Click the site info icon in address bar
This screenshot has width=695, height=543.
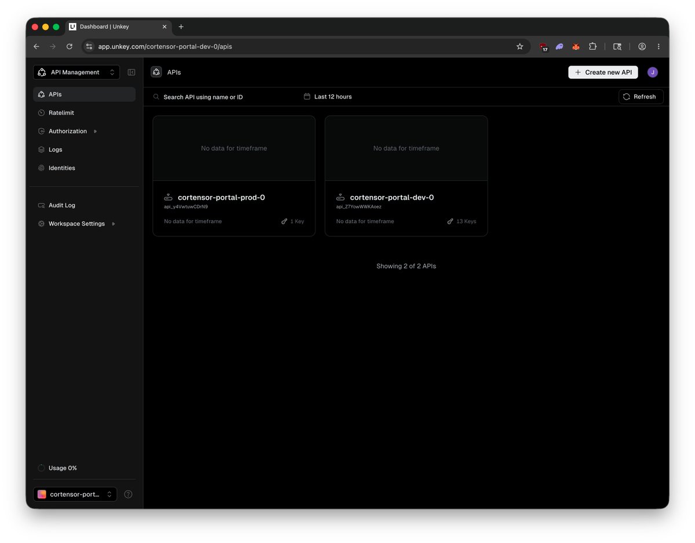(88, 46)
